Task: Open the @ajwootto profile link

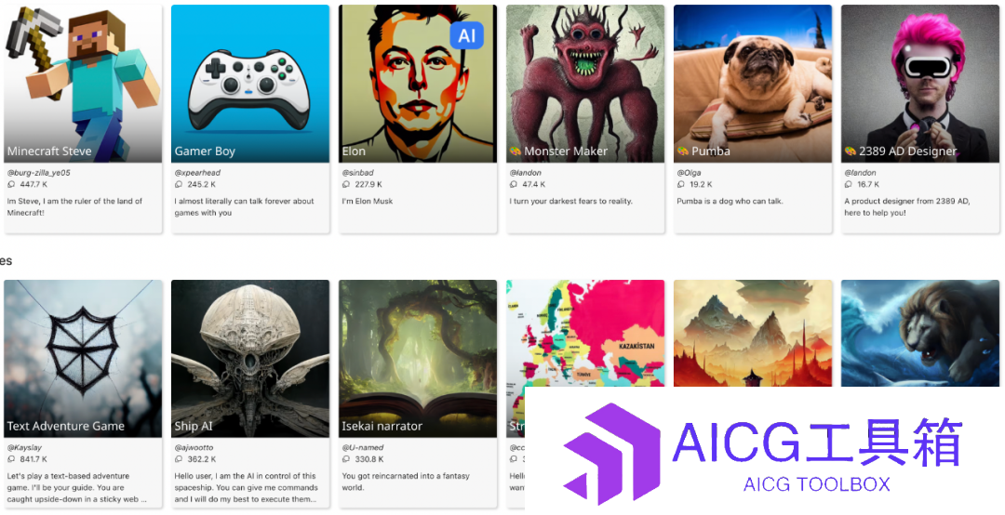Action: coord(194,448)
